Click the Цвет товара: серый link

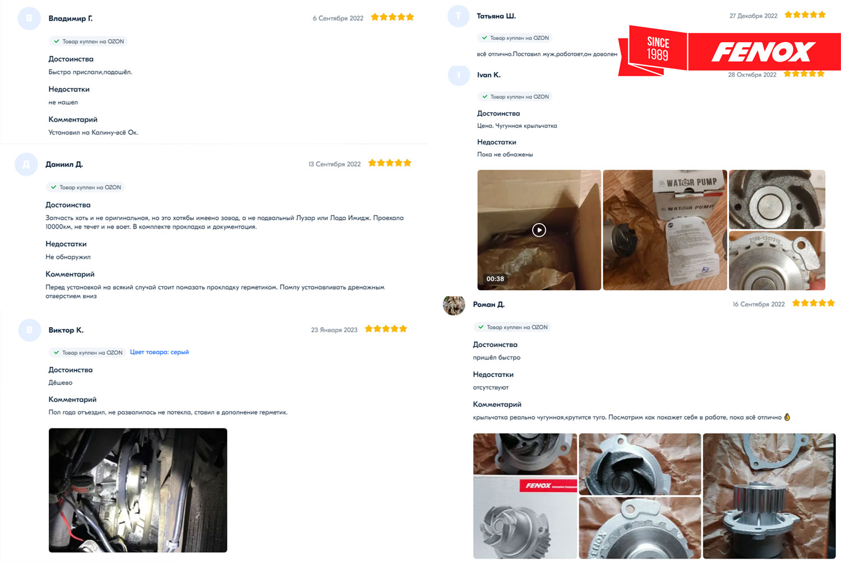point(159,352)
